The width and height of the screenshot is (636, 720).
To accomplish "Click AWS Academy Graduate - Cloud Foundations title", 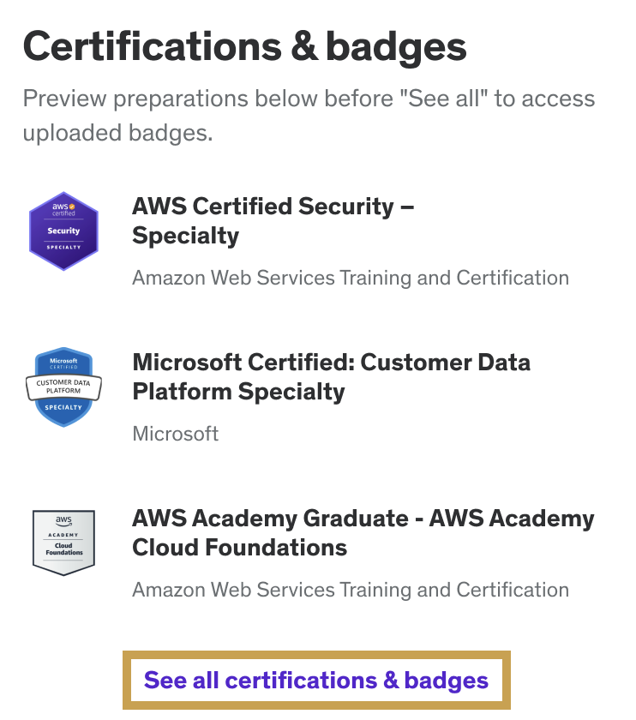I will coord(363,532).
